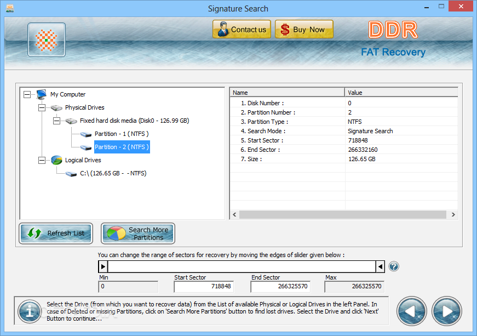The height and width of the screenshot is (336, 477).
Task: Click the right slider handle for end sector
Action: (x=380, y=266)
